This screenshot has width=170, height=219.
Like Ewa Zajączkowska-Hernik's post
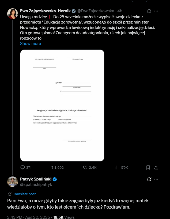click(x=85, y=167)
